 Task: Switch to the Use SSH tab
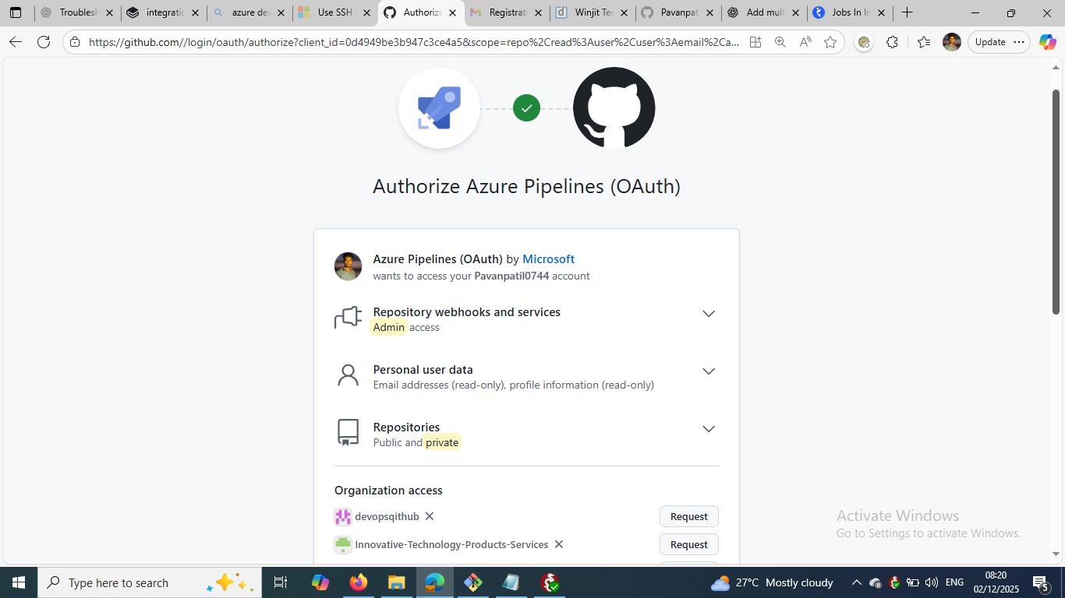334,12
